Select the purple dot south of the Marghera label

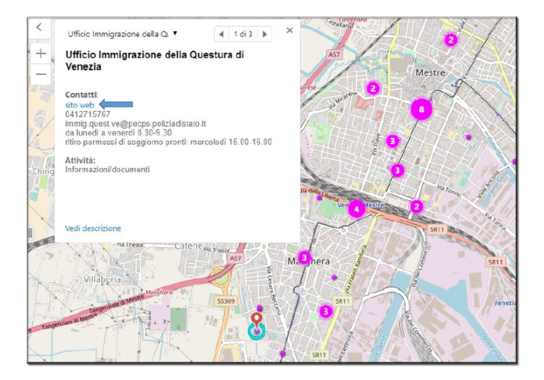click(334, 277)
